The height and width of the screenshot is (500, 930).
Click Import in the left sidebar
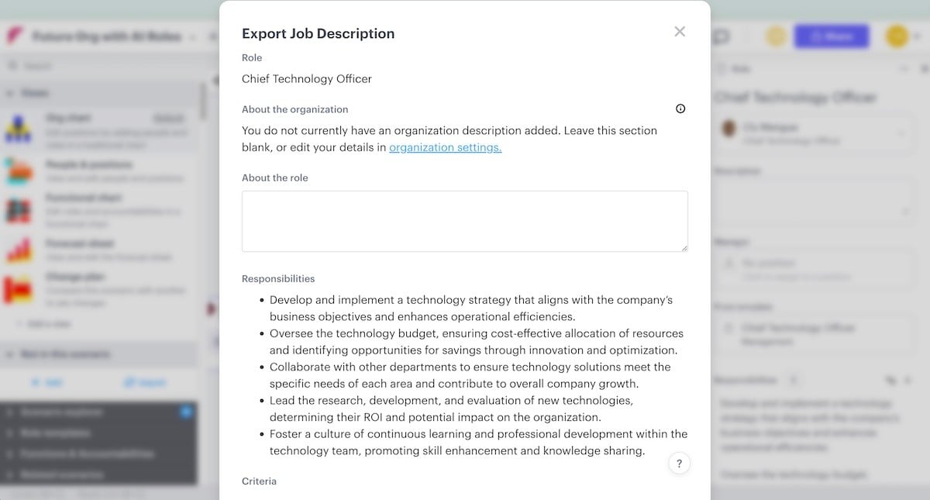[x=144, y=381]
